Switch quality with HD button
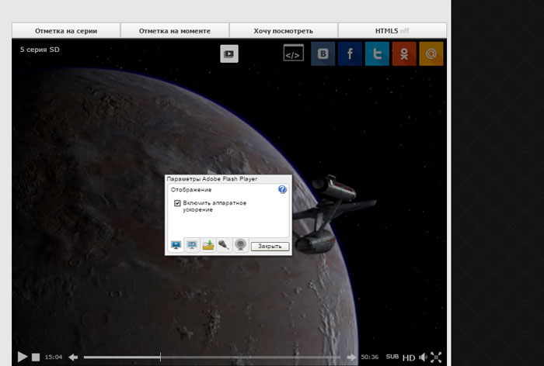 tap(409, 357)
